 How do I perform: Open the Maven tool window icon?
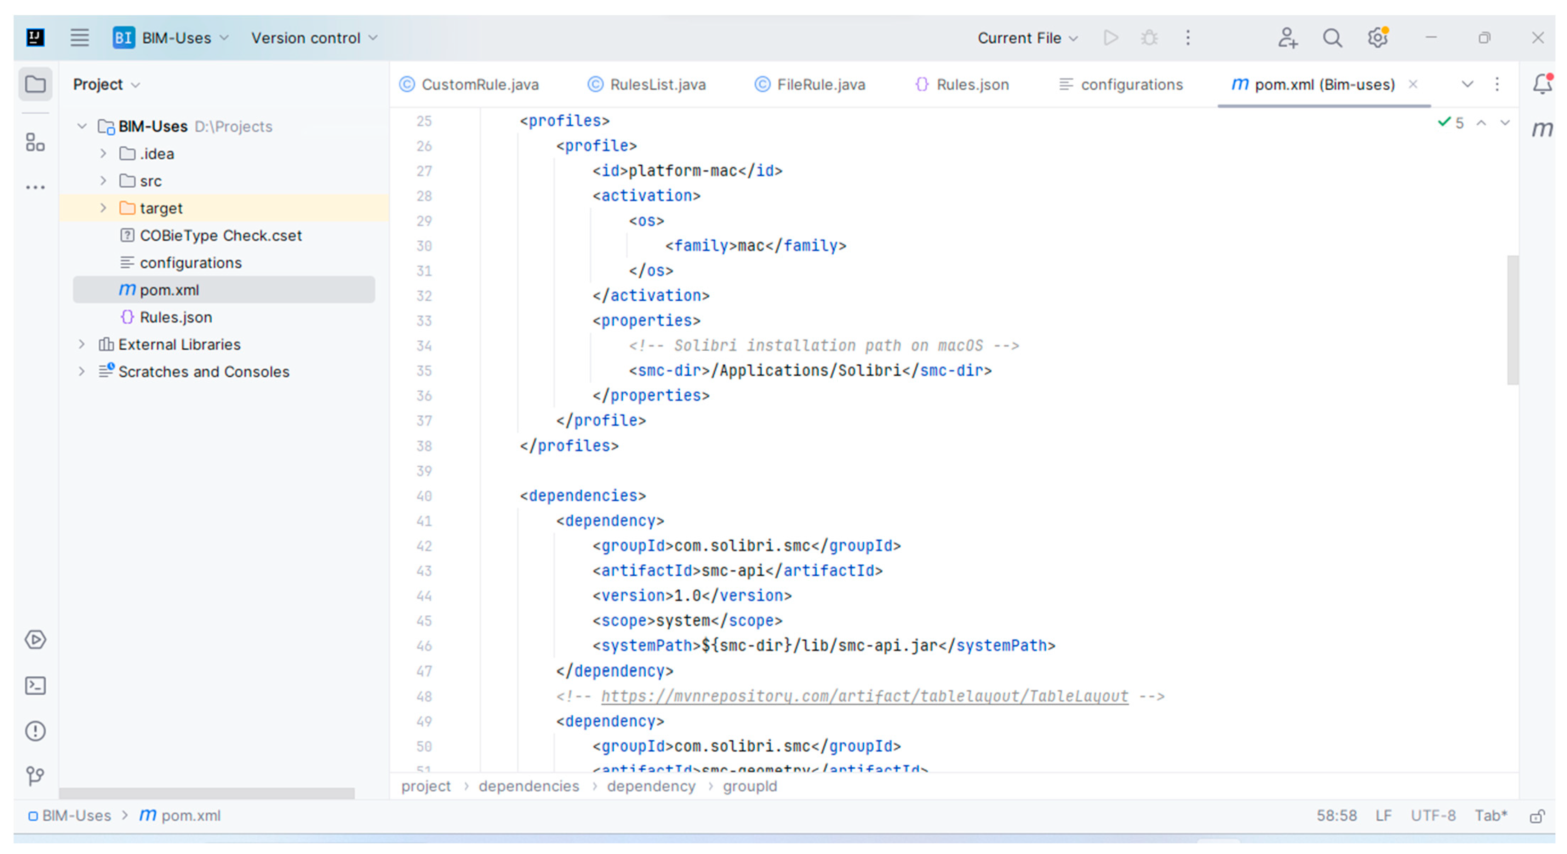pyautogui.click(x=1542, y=129)
